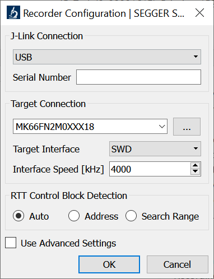
Task: Click the Interface Speed value field
Action: (x=150, y=169)
